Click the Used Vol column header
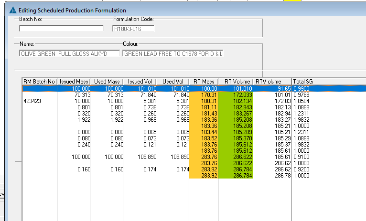The height and width of the screenshot is (221, 366). [x=172, y=82]
